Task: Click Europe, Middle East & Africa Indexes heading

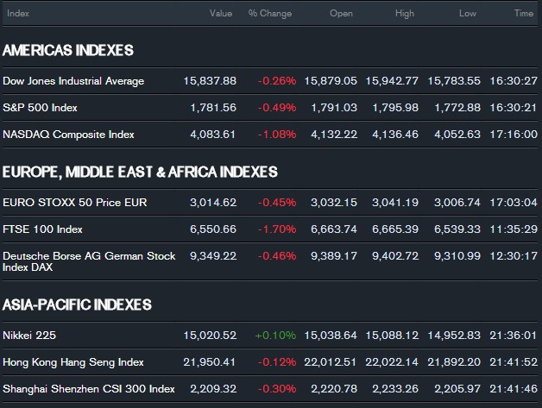Action: click(140, 173)
